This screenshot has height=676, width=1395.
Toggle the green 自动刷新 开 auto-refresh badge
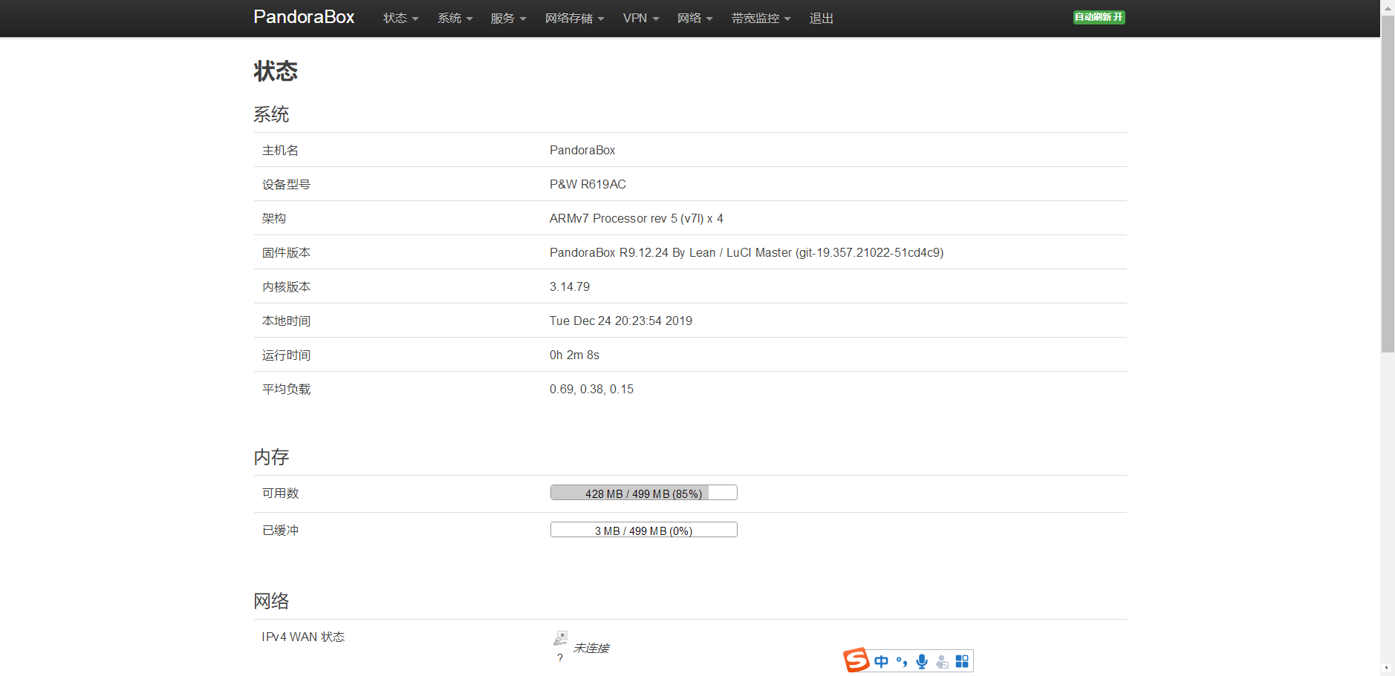pos(1099,17)
